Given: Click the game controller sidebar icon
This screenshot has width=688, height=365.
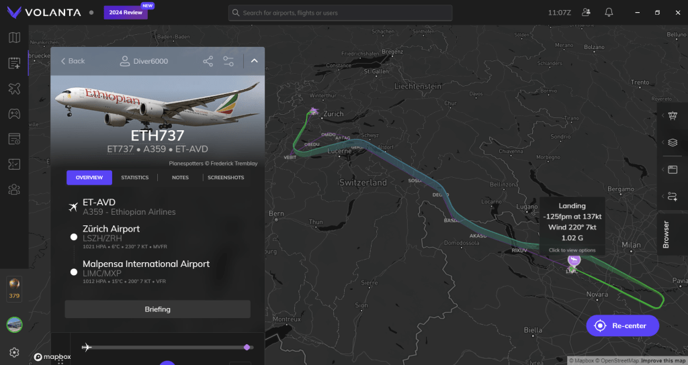Looking at the screenshot, I should tap(14, 113).
